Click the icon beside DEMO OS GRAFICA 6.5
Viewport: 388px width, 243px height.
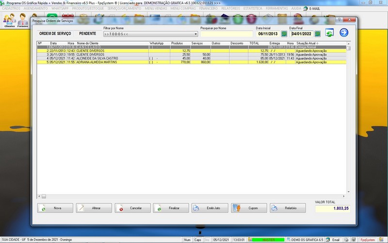coord(289,240)
